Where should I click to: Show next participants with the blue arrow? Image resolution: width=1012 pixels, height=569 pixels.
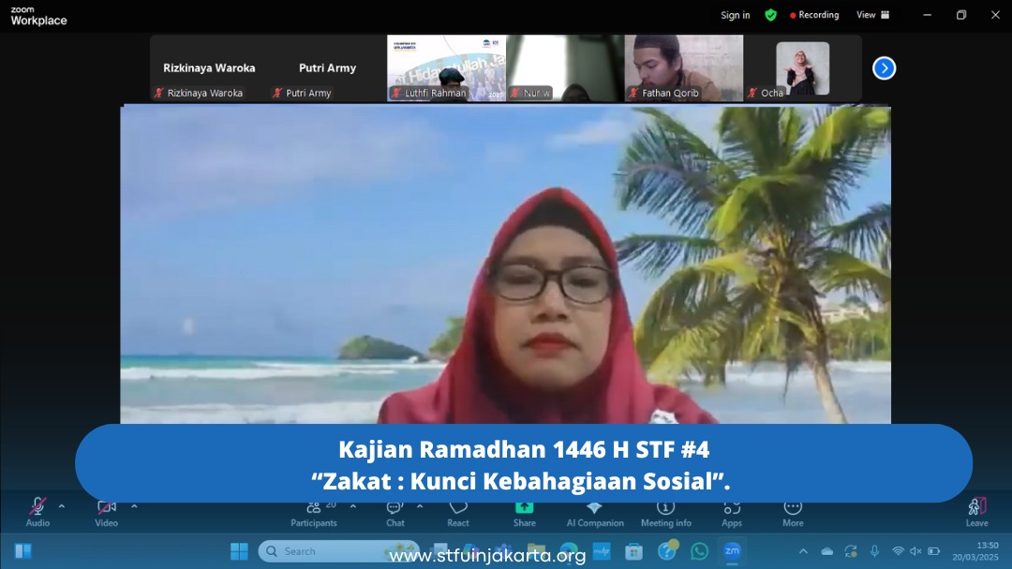[884, 68]
